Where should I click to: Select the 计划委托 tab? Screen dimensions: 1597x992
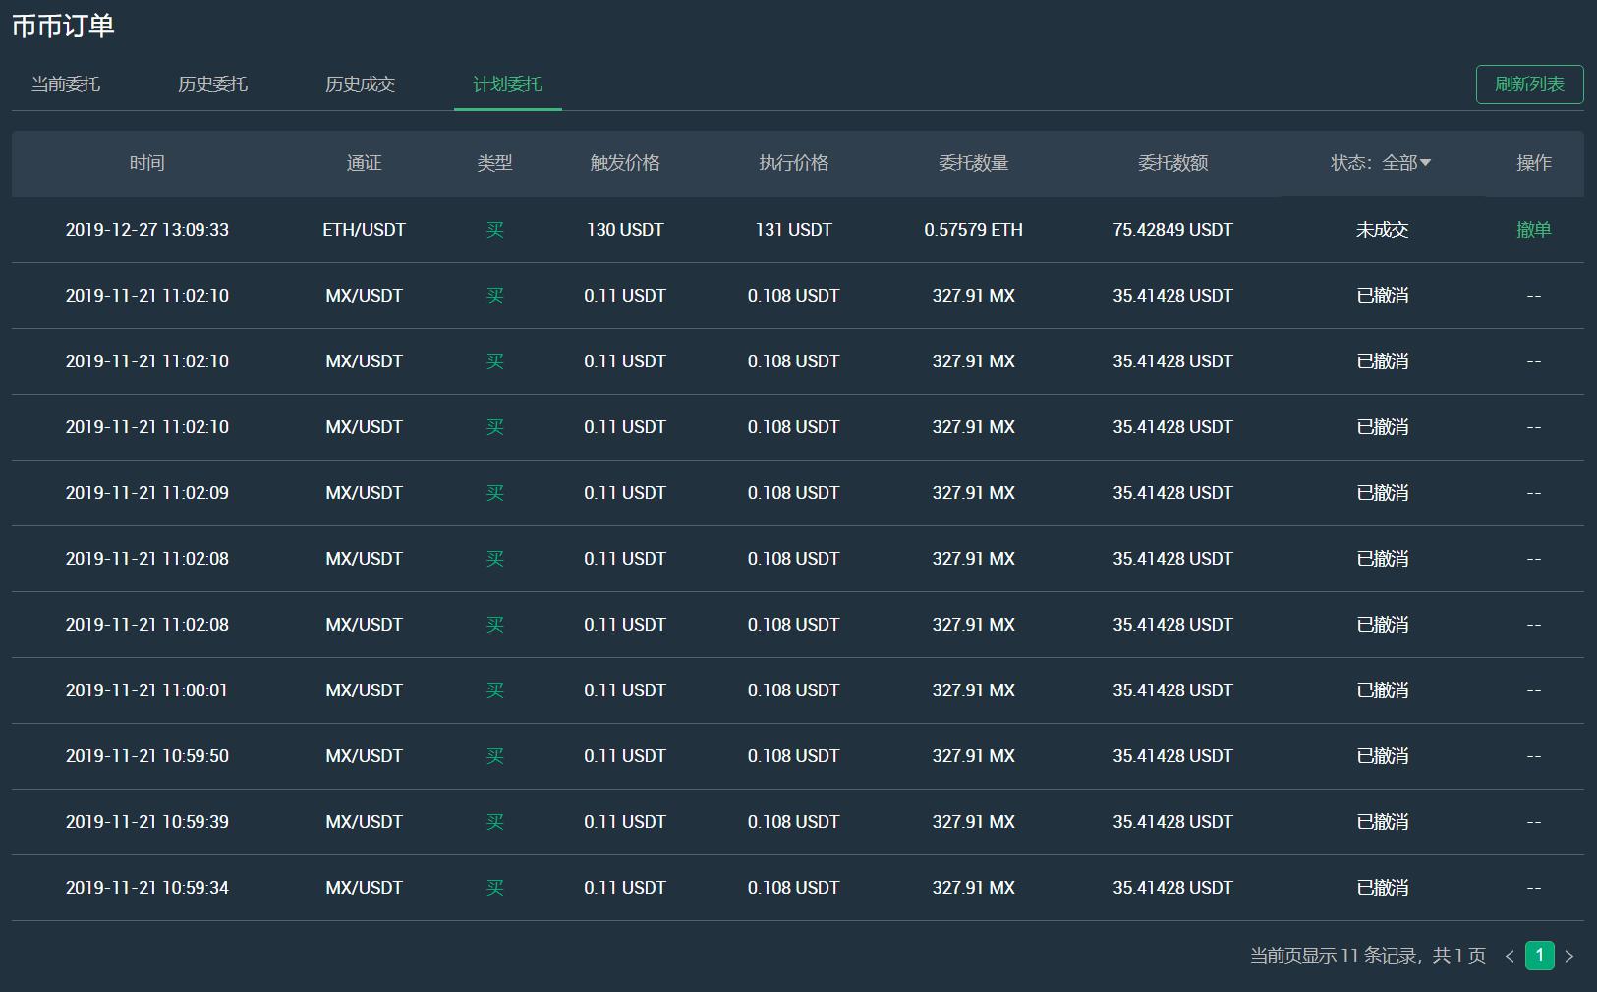point(508,84)
